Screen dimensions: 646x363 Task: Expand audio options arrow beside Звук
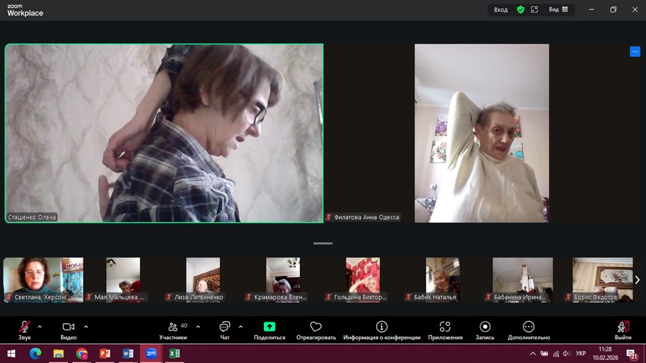tap(40, 327)
